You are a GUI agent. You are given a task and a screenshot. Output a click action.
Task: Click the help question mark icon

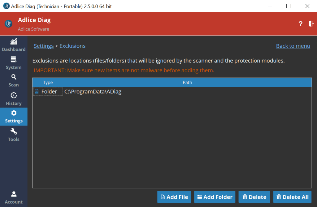[x=300, y=24]
